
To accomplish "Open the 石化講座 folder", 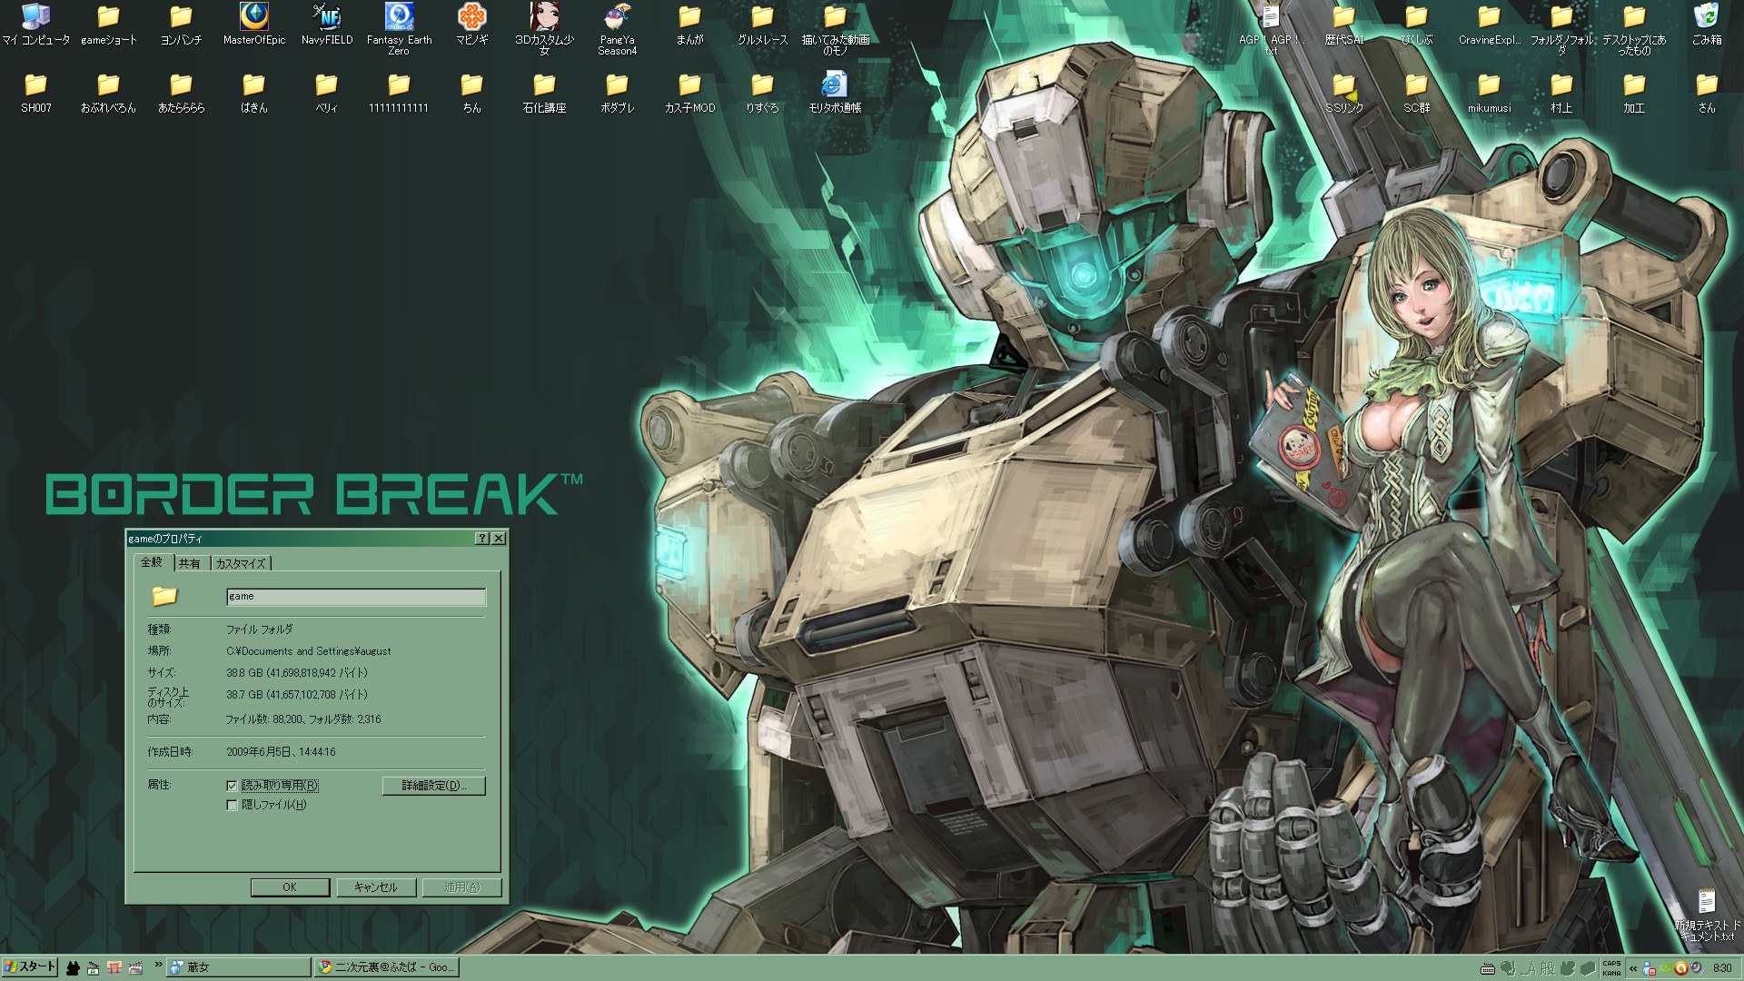I will point(544,93).
